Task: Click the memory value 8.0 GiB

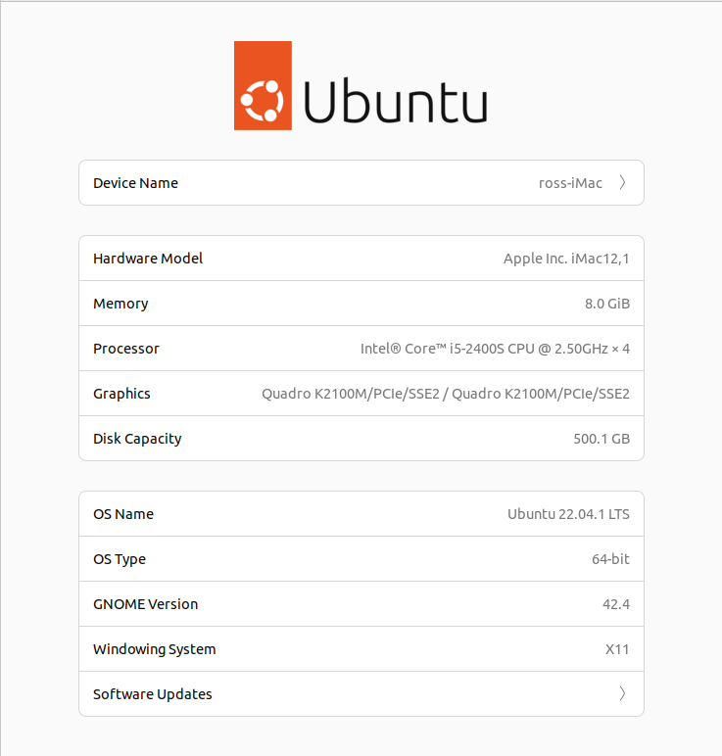Action: pos(607,304)
